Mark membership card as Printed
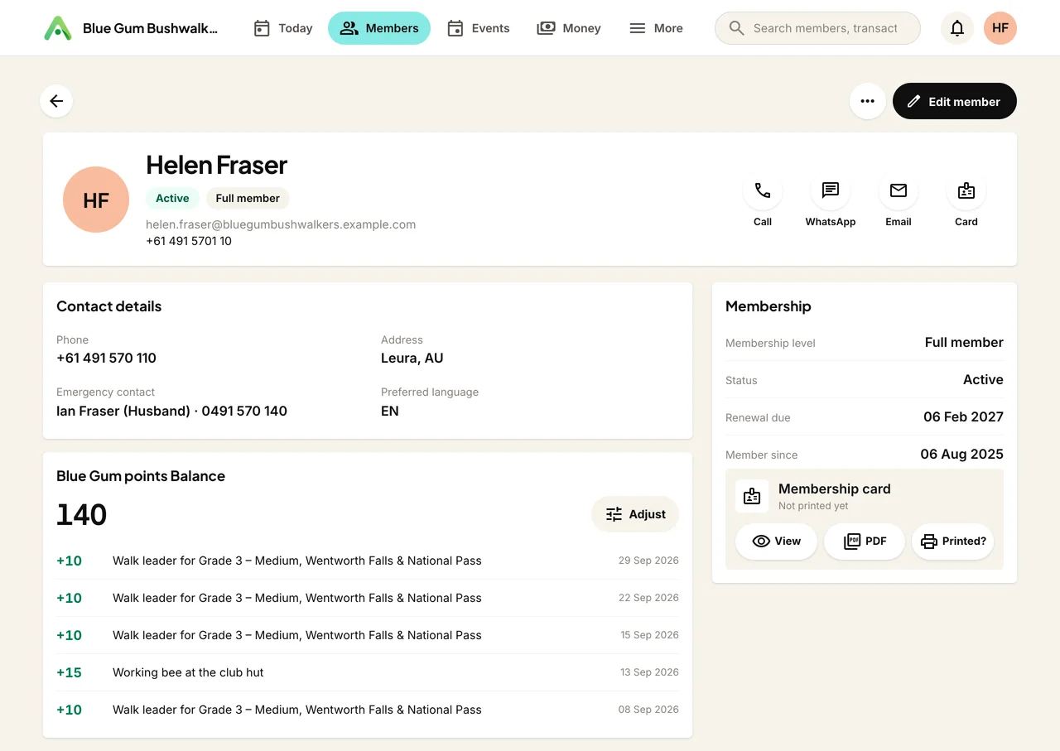The height and width of the screenshot is (751, 1060). [952, 542]
